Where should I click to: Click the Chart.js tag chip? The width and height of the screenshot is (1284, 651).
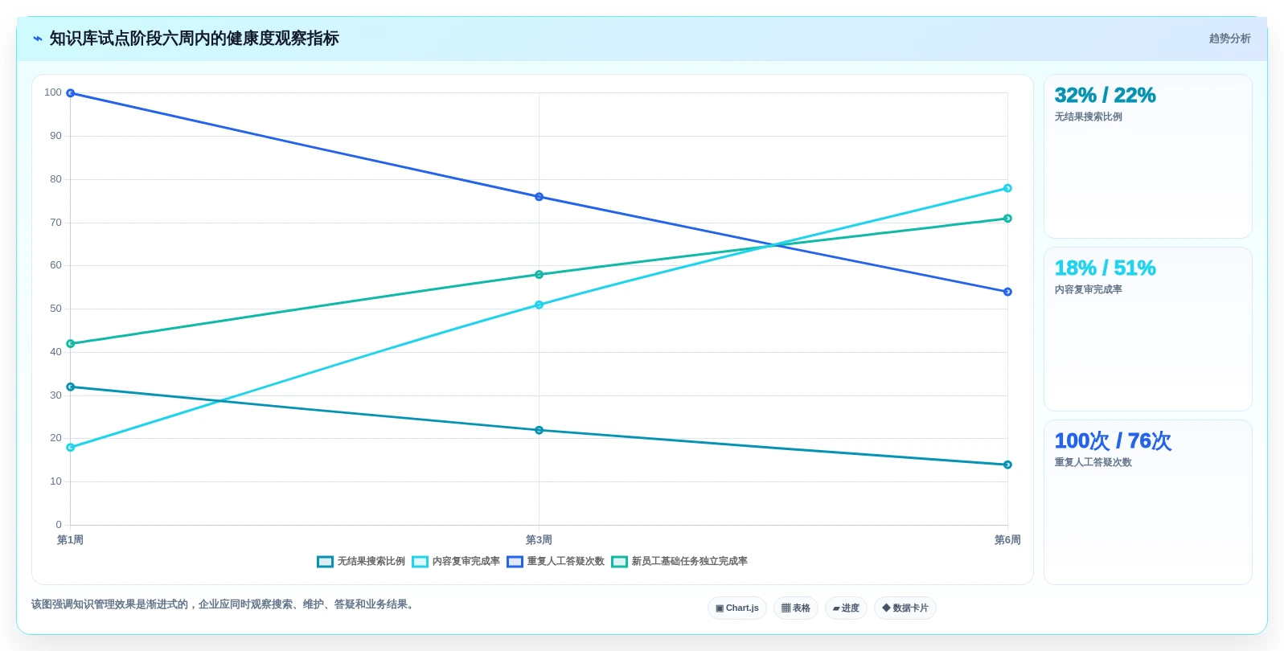(x=737, y=608)
